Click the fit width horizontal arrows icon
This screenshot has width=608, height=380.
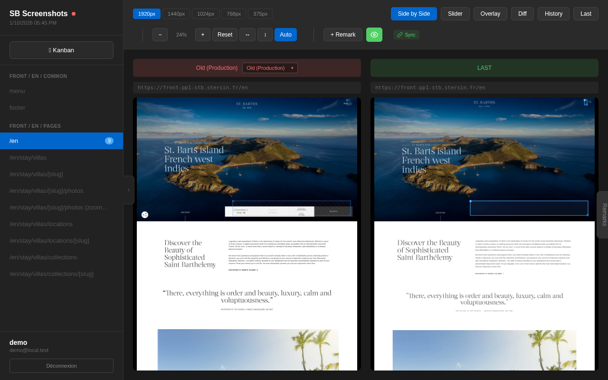pyautogui.click(x=247, y=35)
